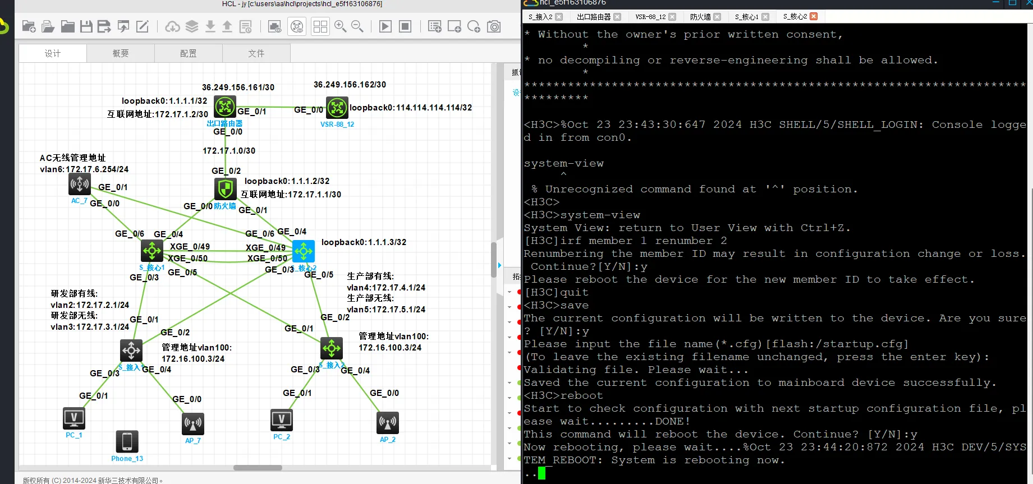Click the folder icon in the toolbar
Image resolution: width=1033 pixels, height=484 pixels.
point(68,26)
